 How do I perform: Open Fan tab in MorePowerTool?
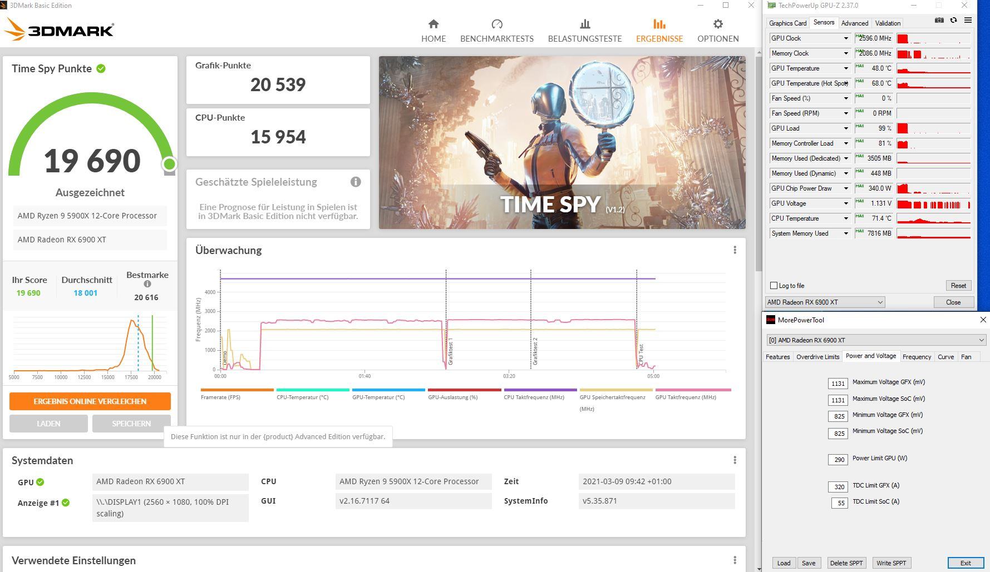click(x=966, y=357)
